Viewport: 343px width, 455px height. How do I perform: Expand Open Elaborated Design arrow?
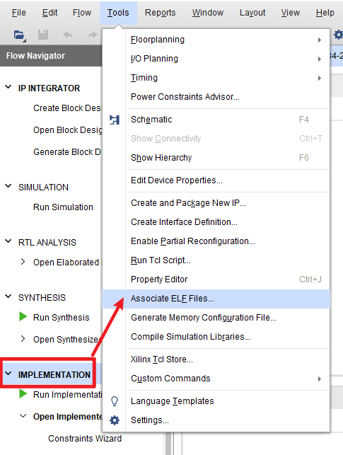(x=23, y=262)
